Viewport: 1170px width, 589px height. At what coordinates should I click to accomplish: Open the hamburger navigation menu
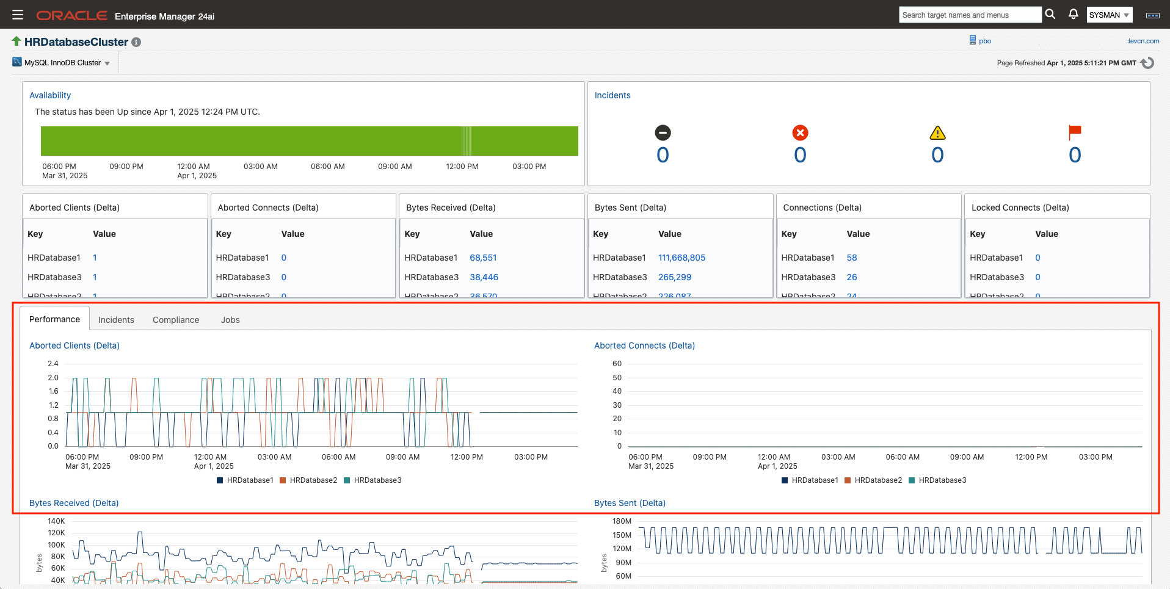(x=18, y=15)
